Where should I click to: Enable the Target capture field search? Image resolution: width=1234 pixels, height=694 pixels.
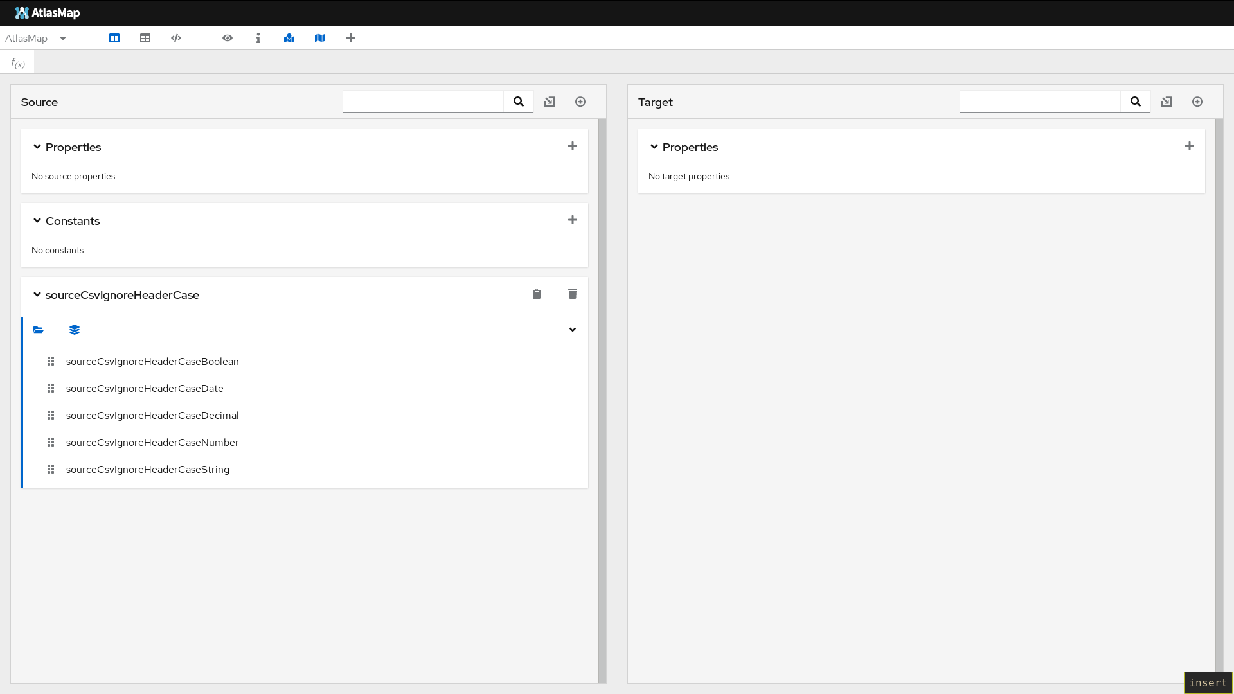coord(1135,102)
